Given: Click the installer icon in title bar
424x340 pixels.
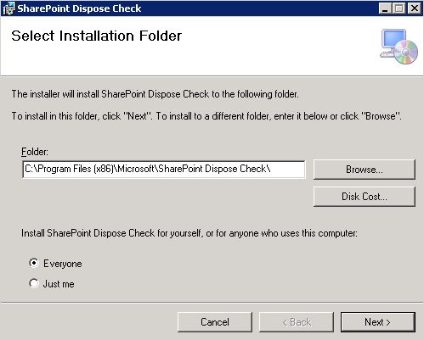Looking at the screenshot, I should pyautogui.click(x=8, y=8).
